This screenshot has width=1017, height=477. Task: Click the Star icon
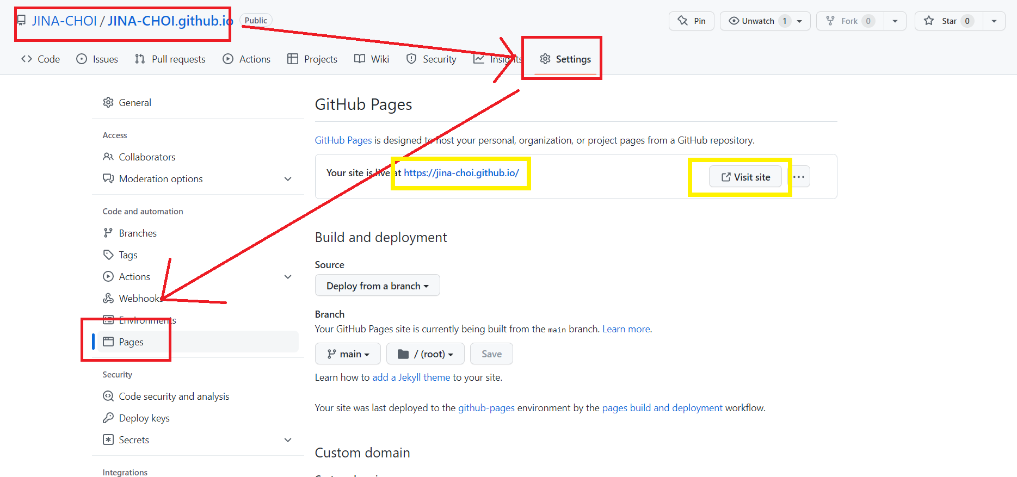[929, 21]
